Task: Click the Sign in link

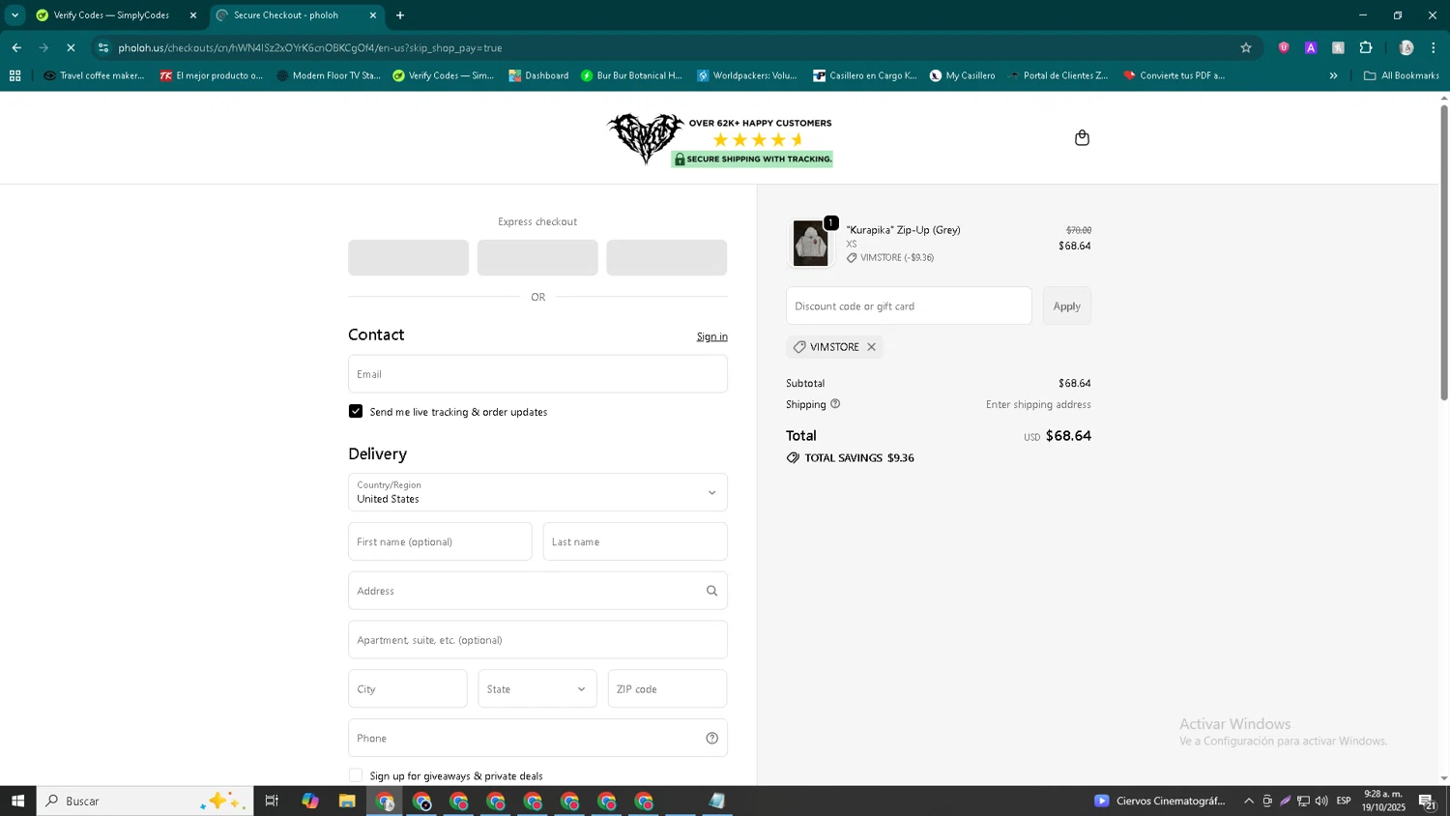Action: (x=712, y=336)
